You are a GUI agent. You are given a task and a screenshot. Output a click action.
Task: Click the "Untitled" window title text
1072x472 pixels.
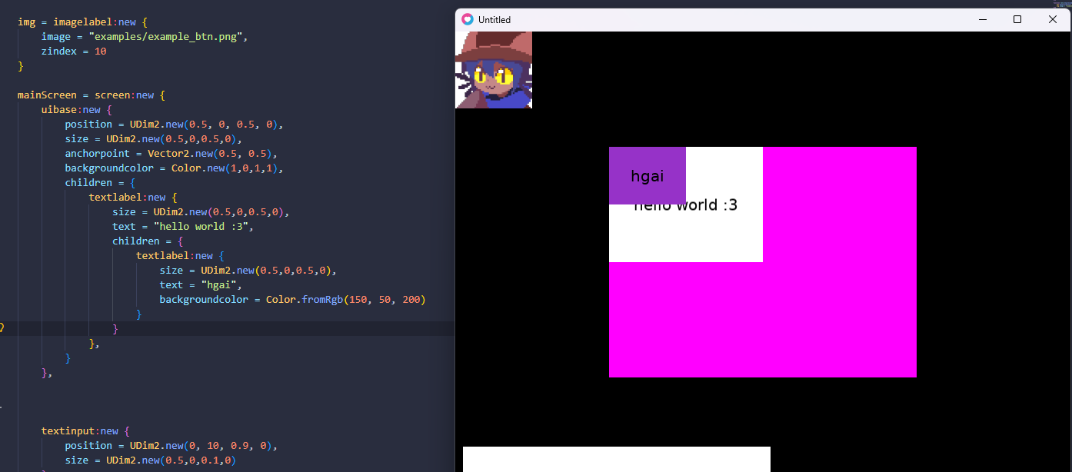click(x=494, y=20)
